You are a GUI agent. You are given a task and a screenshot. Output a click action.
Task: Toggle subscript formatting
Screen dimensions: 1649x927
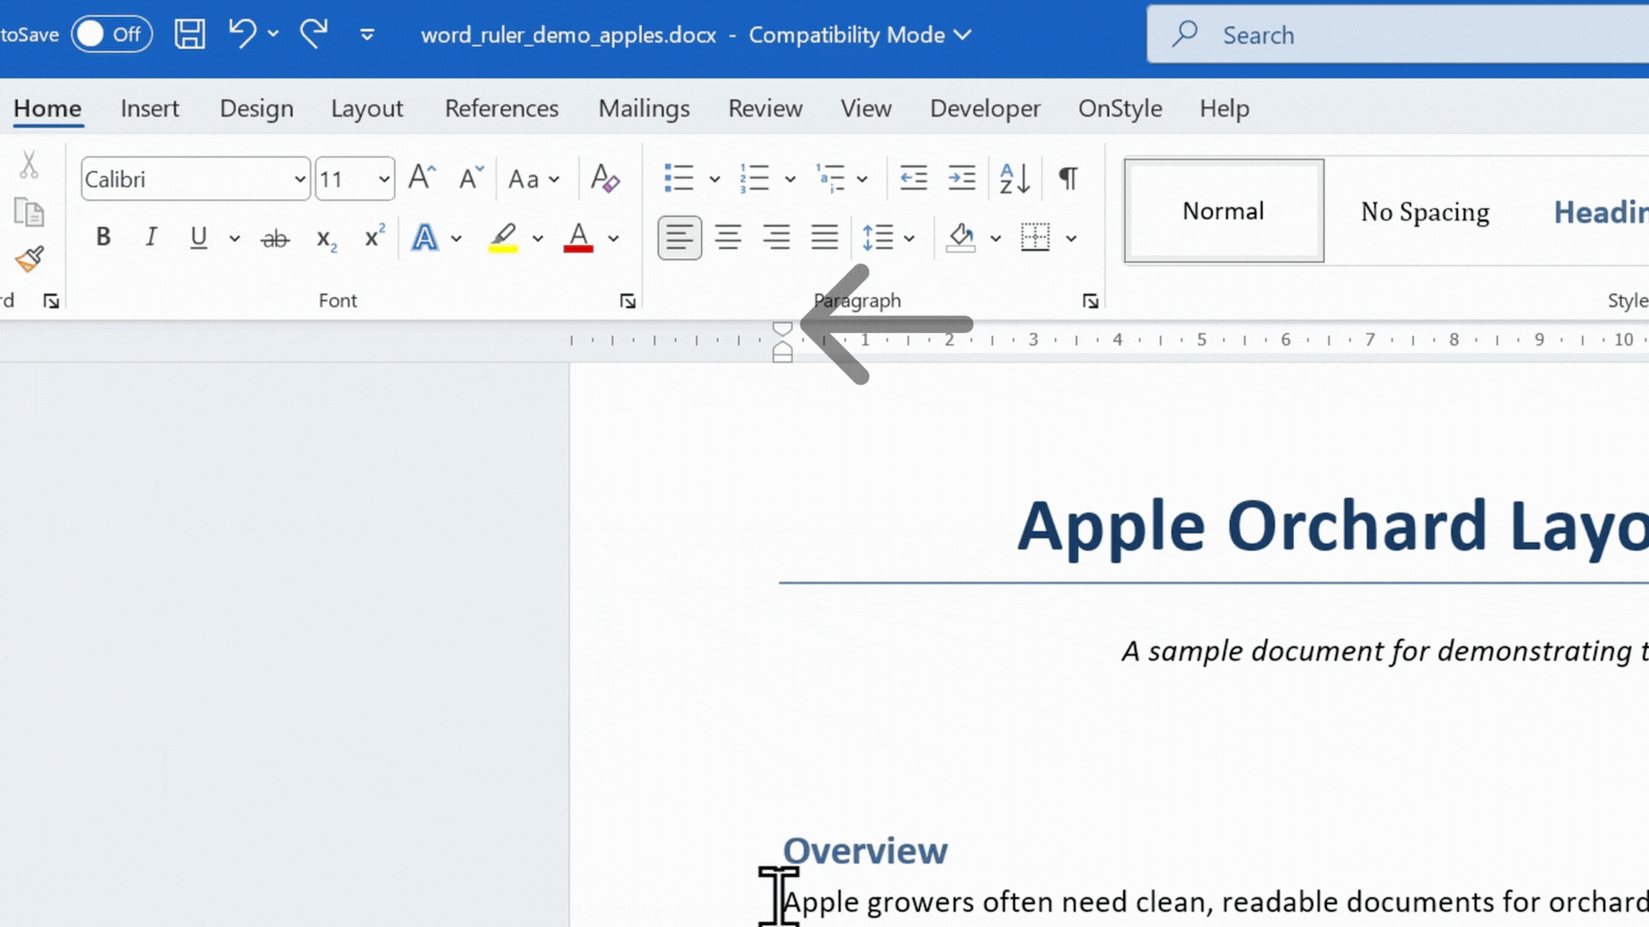[326, 238]
